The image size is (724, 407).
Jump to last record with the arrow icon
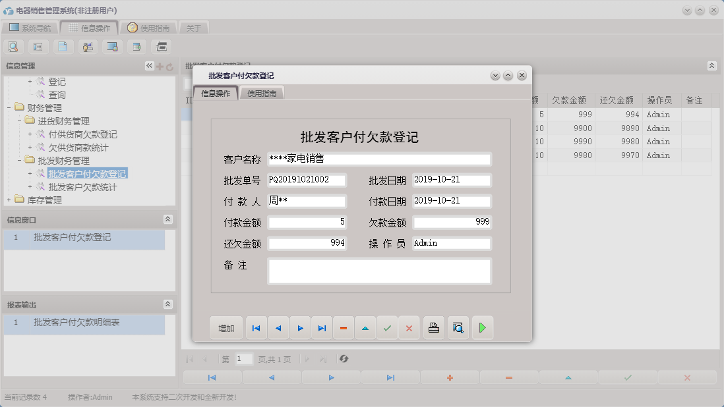point(322,327)
